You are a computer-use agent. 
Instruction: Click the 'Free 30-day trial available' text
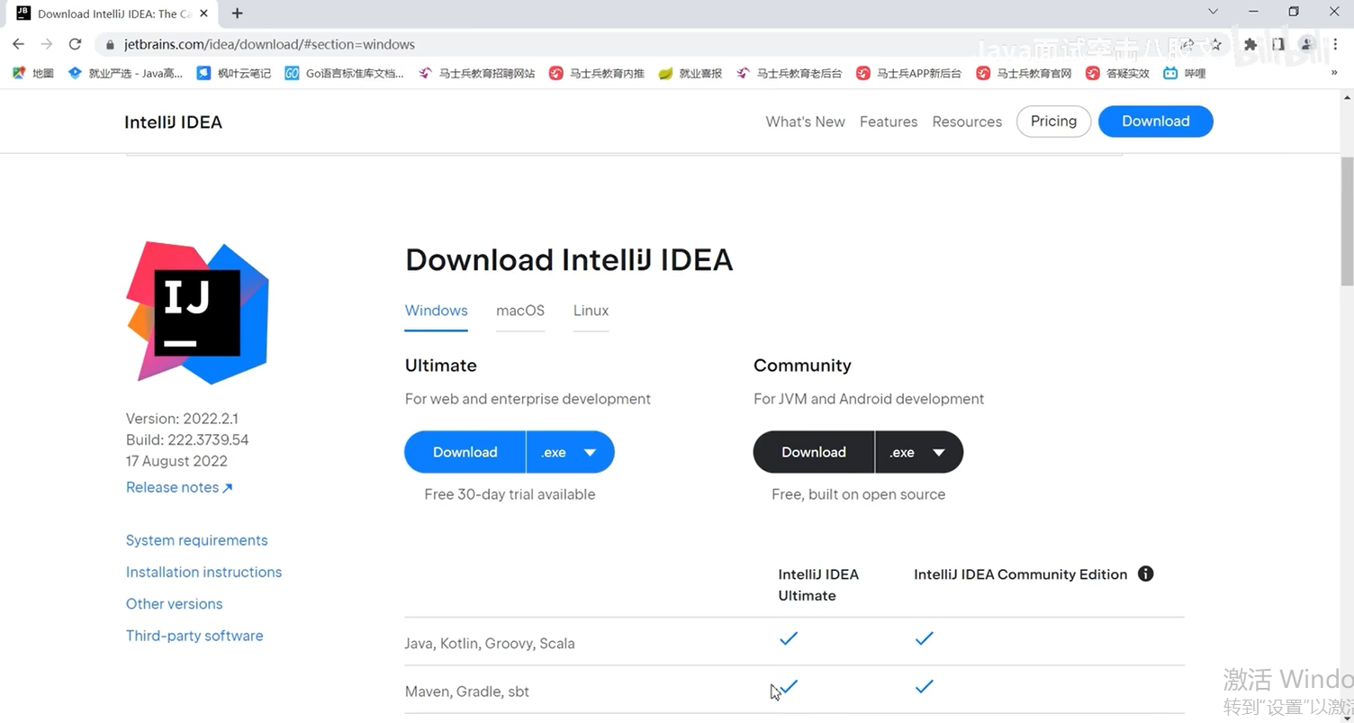pos(510,494)
